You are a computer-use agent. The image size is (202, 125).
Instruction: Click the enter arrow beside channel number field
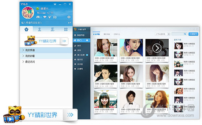69,23
